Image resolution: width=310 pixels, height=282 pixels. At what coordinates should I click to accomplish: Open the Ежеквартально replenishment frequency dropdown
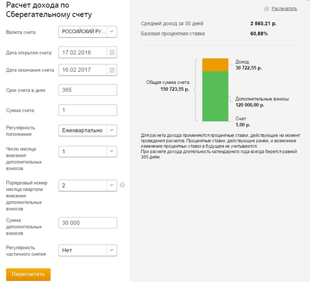[112, 130]
